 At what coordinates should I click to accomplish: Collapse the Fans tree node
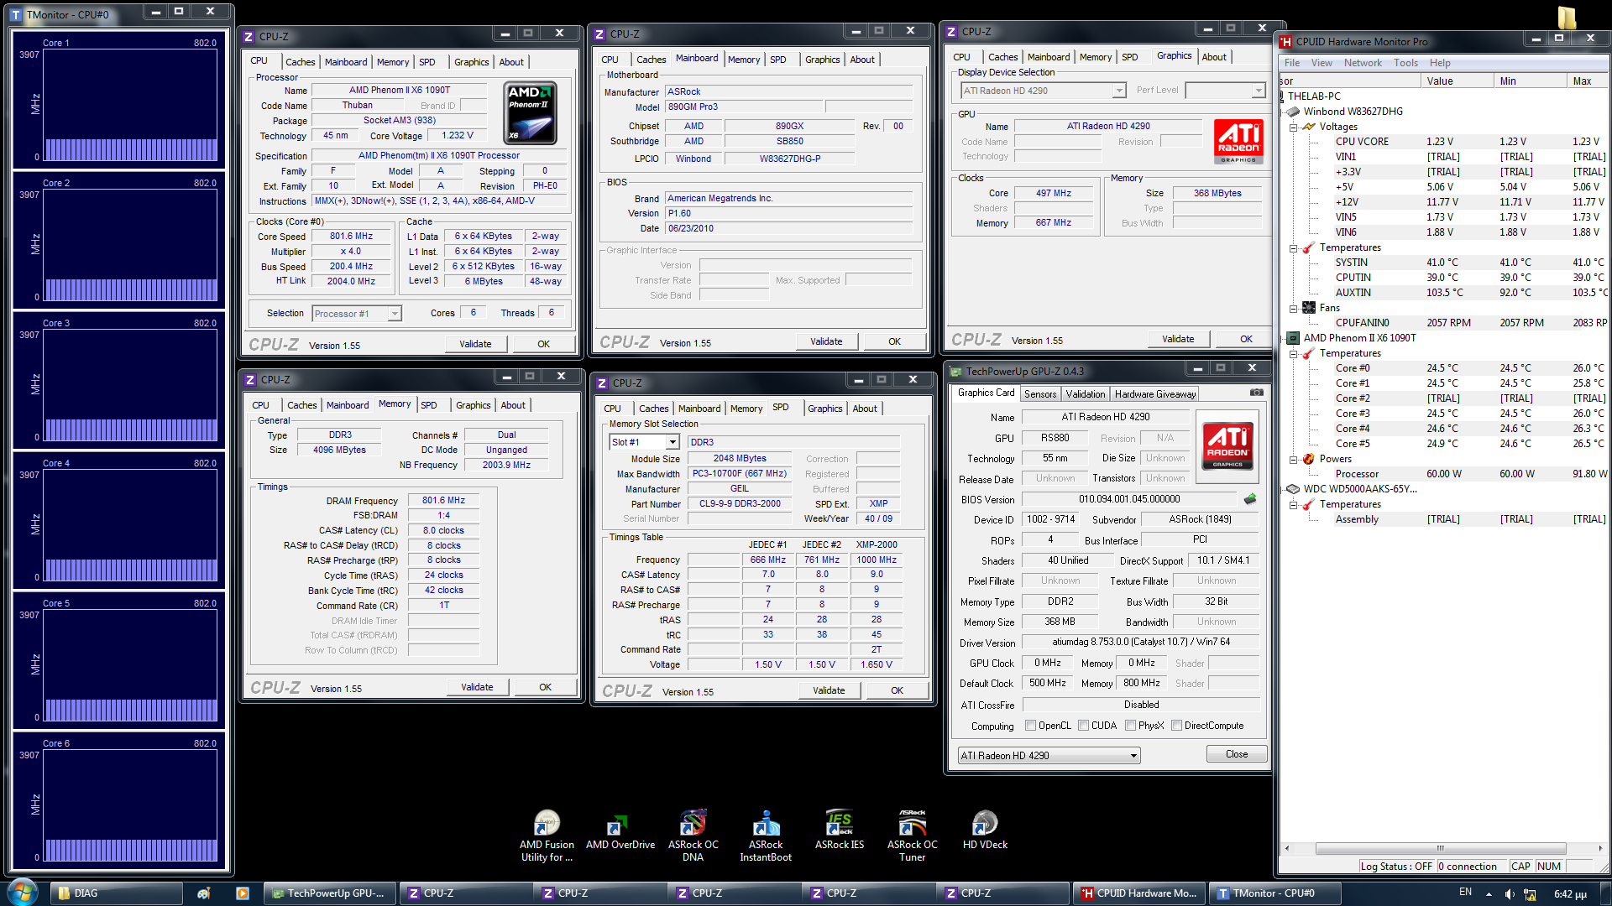click(x=1294, y=309)
